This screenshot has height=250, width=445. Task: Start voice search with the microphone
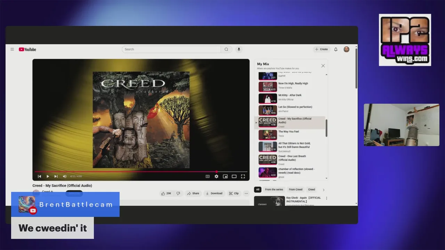click(239, 49)
